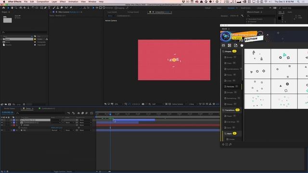This screenshot has height=173, width=308.
Task: Close the AtomX banner with X
Action: click(268, 35)
